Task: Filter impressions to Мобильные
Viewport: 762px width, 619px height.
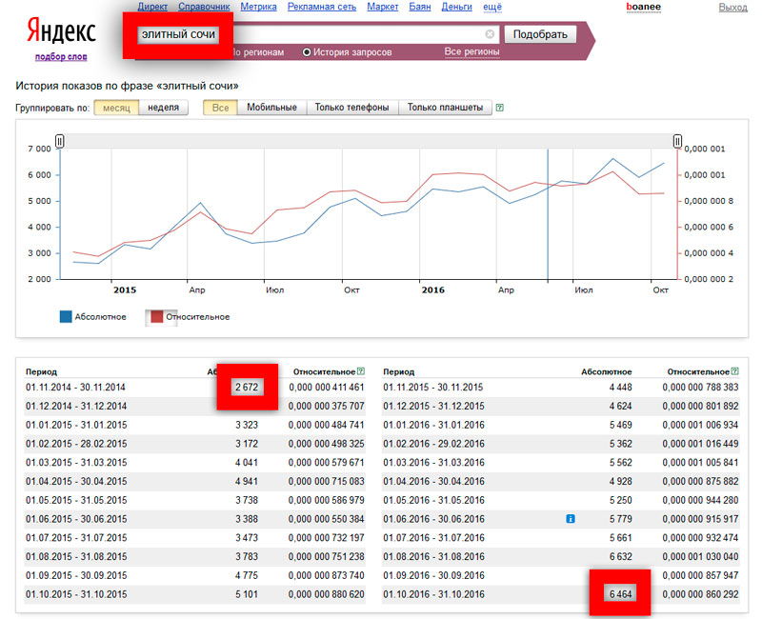Action: [271, 108]
